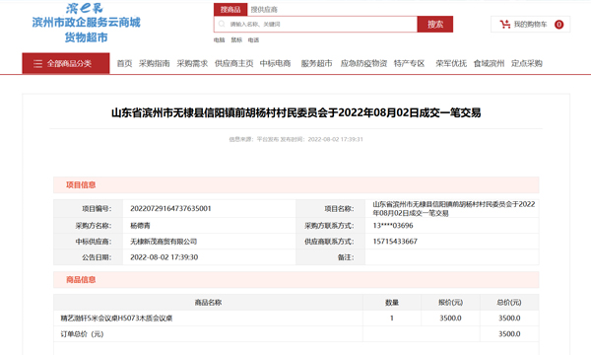Click the 电话 hot keyword
The width and height of the screenshot is (591, 355).
[x=253, y=40]
